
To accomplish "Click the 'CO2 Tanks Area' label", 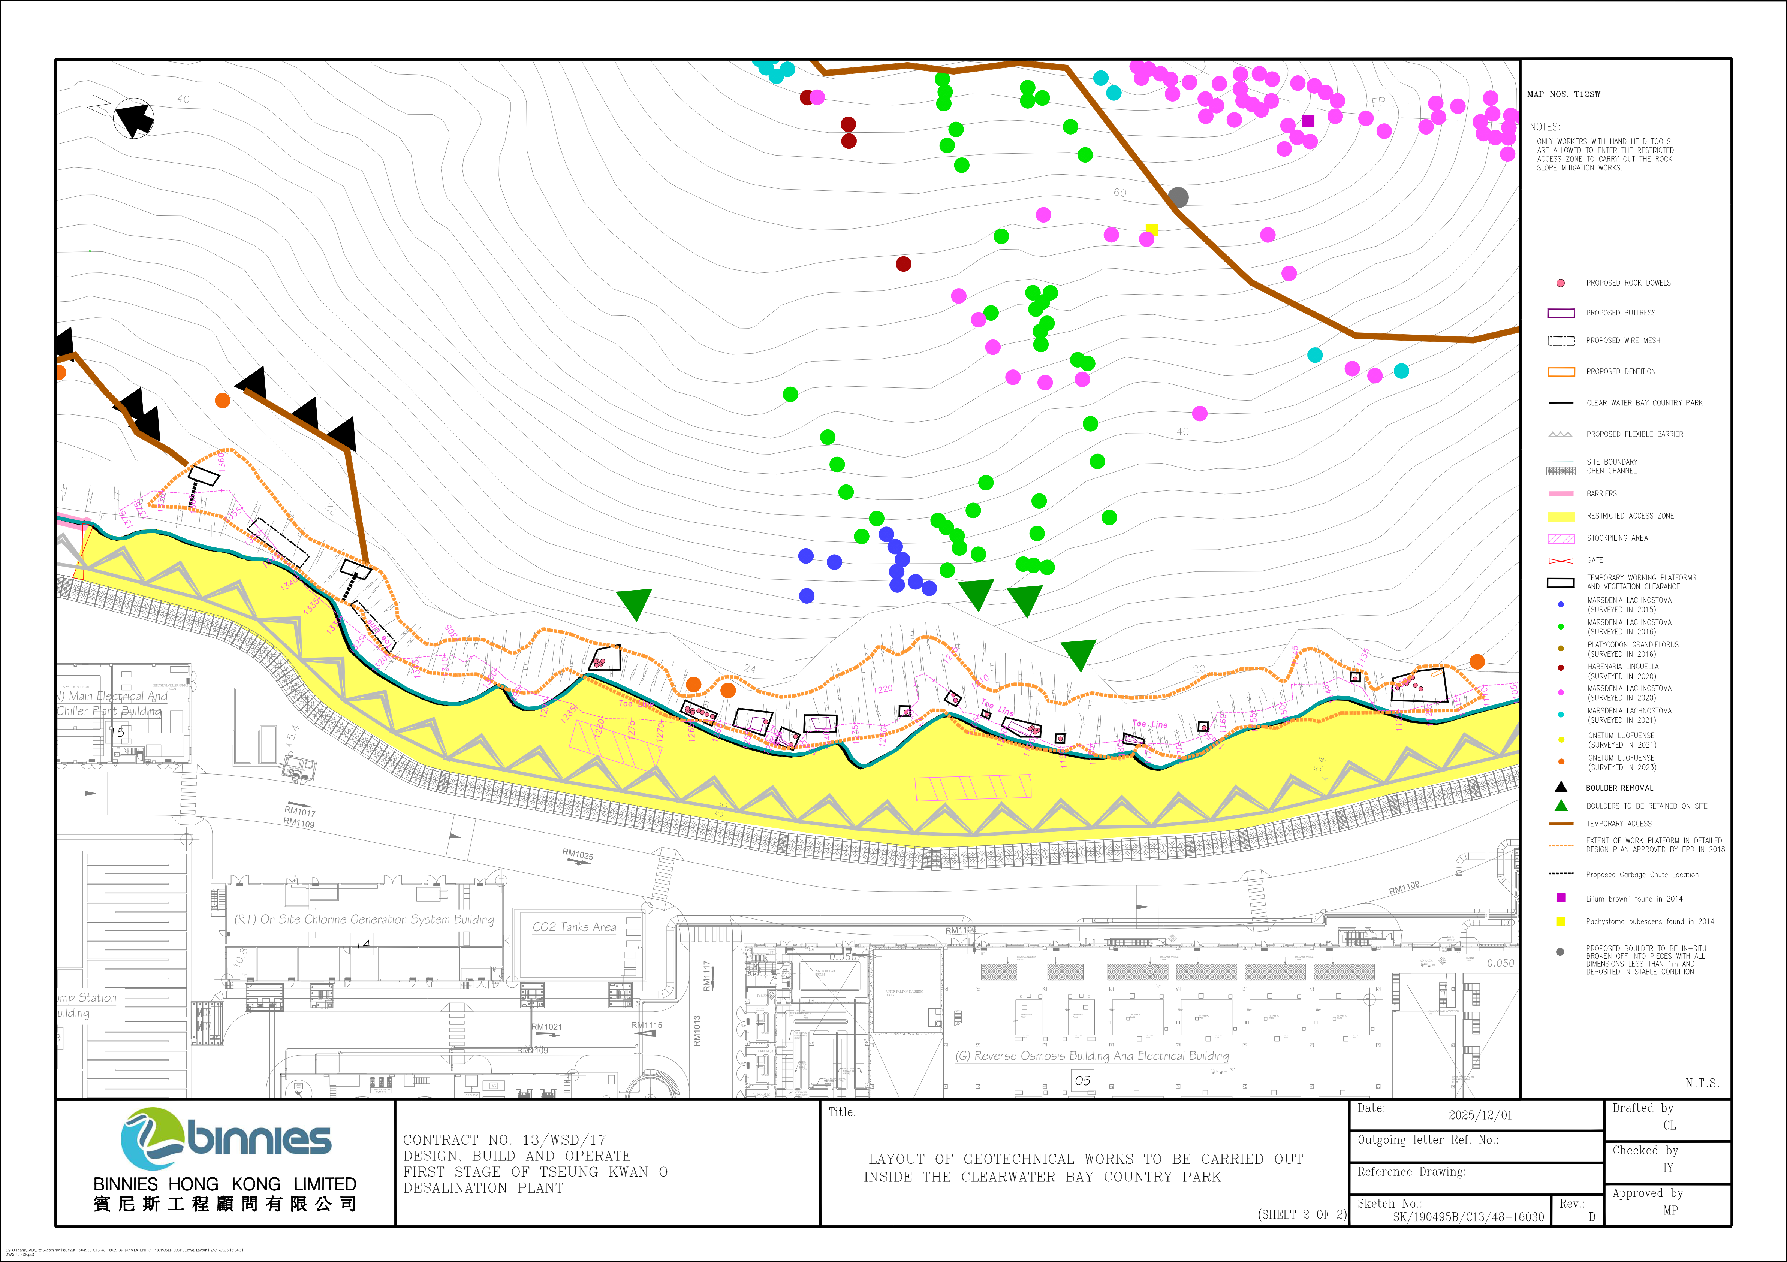I will (575, 927).
